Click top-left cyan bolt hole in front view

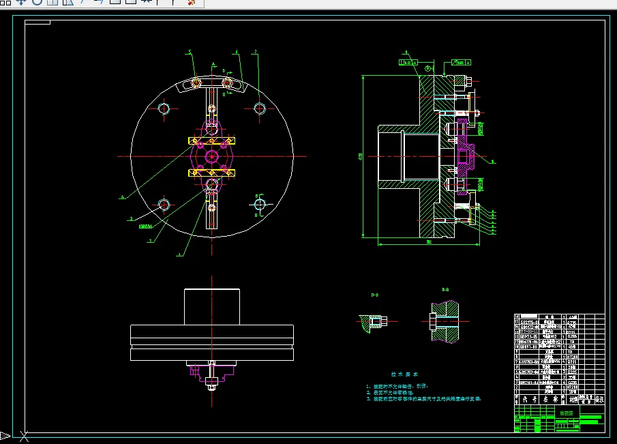(164, 108)
